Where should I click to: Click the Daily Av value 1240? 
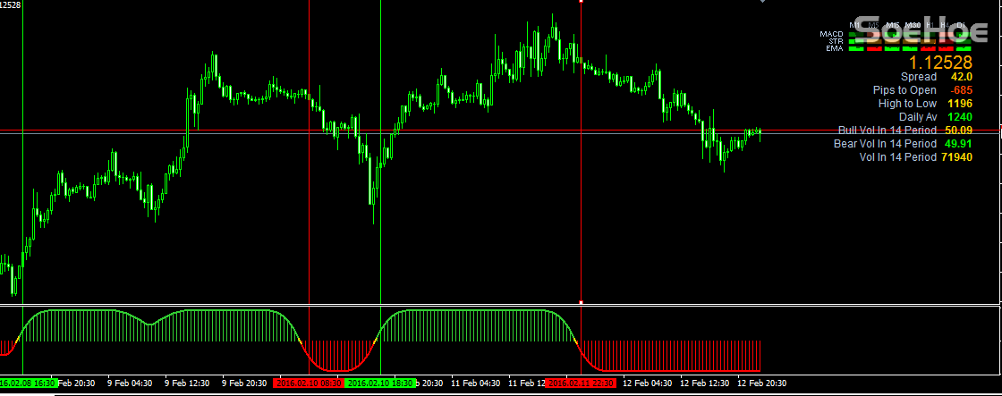[959, 117]
